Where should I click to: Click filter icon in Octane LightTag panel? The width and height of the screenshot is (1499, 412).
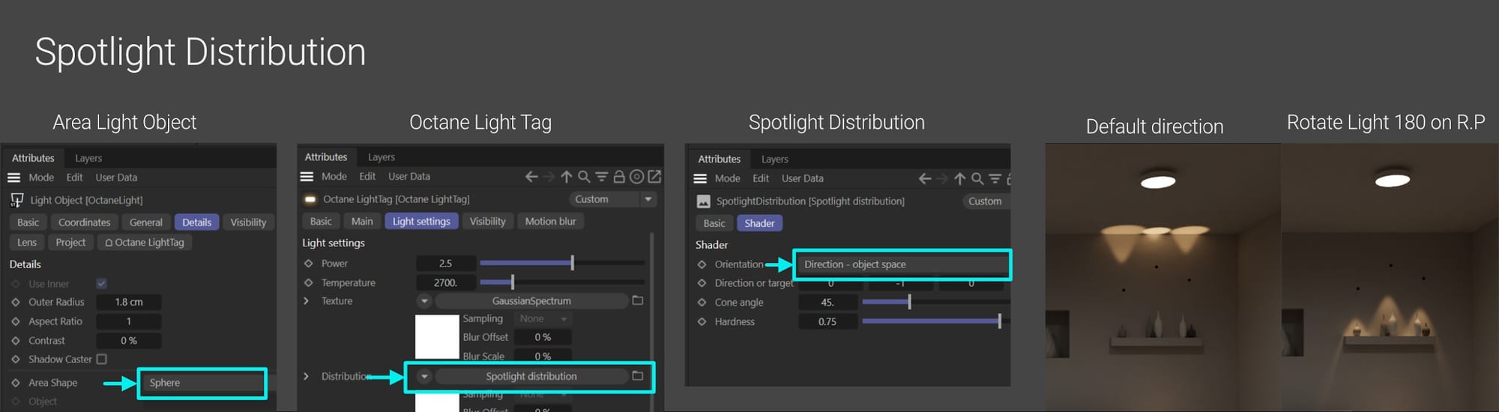[601, 177]
